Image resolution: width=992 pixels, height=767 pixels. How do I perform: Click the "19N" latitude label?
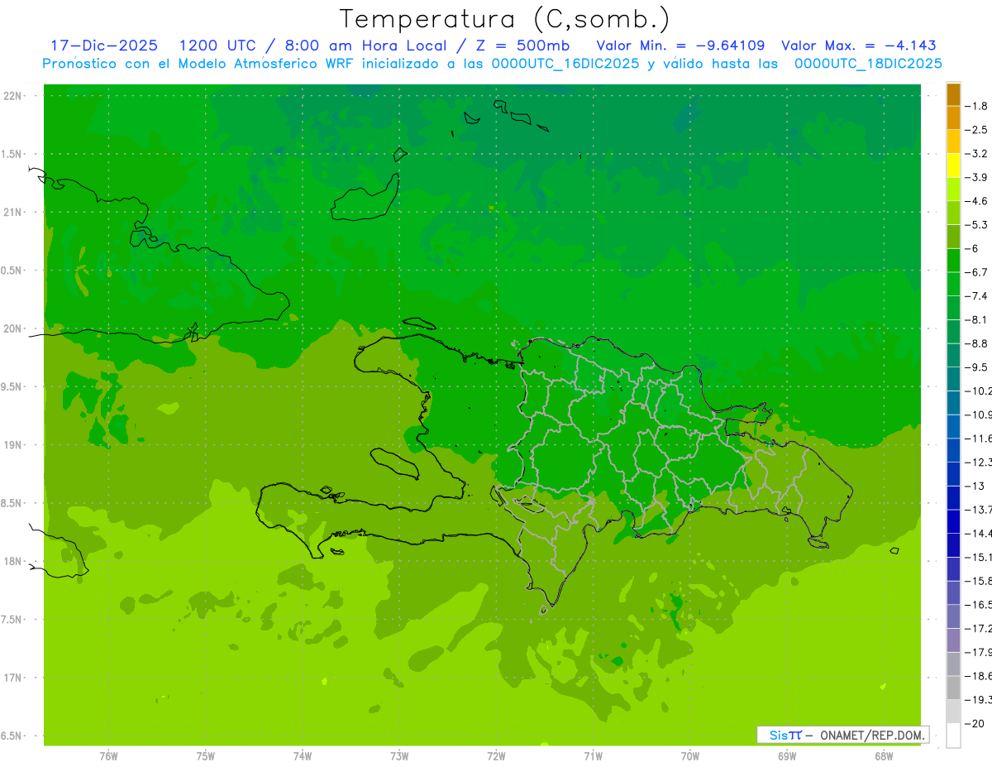pyautogui.click(x=14, y=445)
